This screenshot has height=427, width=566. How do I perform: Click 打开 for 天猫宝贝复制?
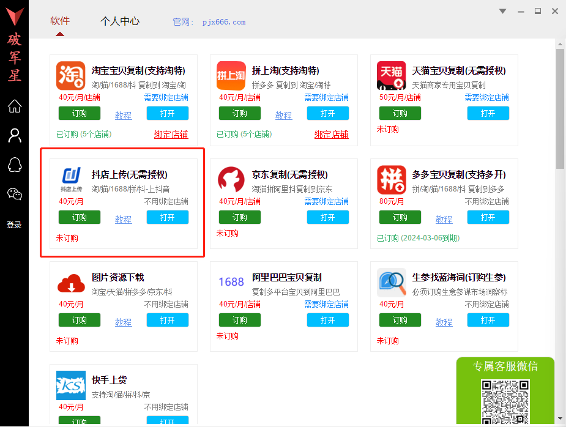(x=488, y=113)
